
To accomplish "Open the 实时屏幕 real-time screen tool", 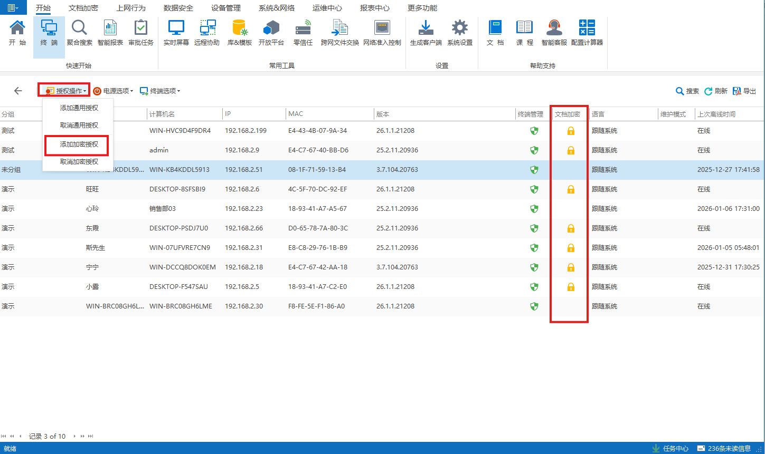I will (176, 33).
